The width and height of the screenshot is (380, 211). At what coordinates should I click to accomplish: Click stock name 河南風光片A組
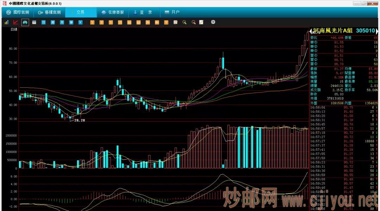(x=332, y=31)
